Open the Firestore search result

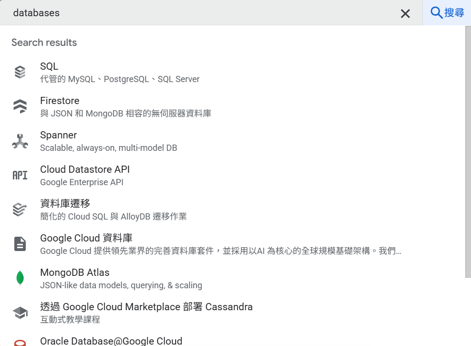pos(232,106)
